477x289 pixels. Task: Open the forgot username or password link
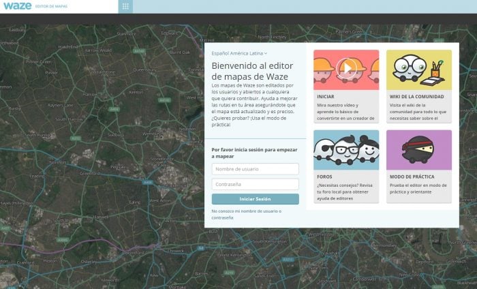[x=245, y=214]
